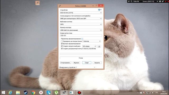Open Yandex Browser from taskbar

(41, 93)
